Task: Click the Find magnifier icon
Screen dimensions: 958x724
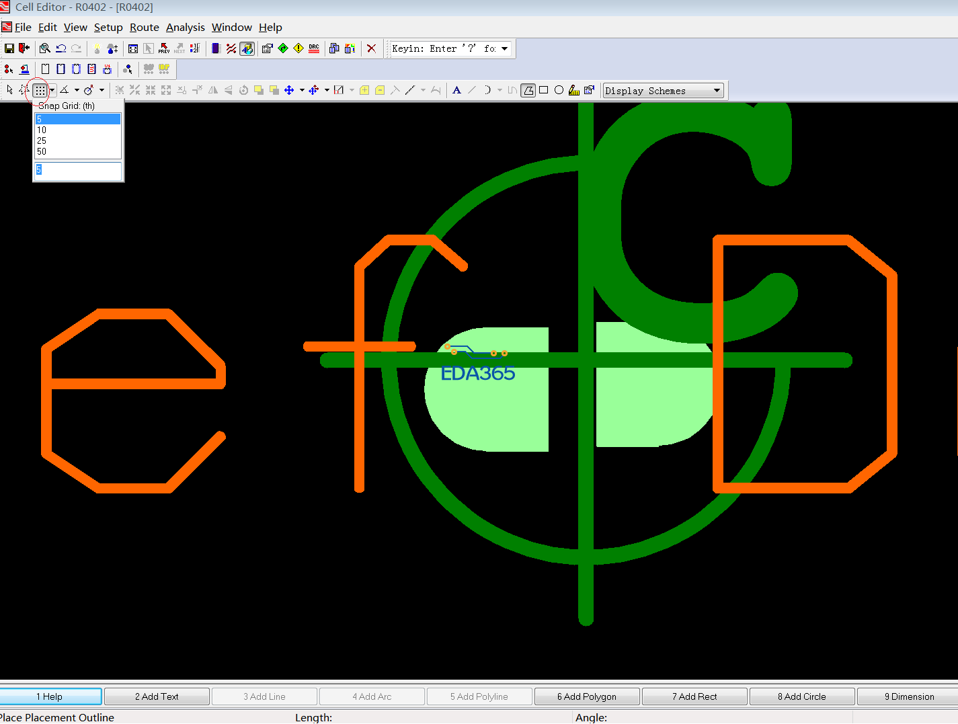Action: (45, 48)
